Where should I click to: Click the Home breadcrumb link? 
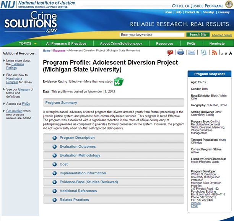pos(47,50)
